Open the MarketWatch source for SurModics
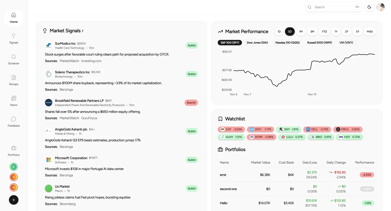 [x=69, y=61]
